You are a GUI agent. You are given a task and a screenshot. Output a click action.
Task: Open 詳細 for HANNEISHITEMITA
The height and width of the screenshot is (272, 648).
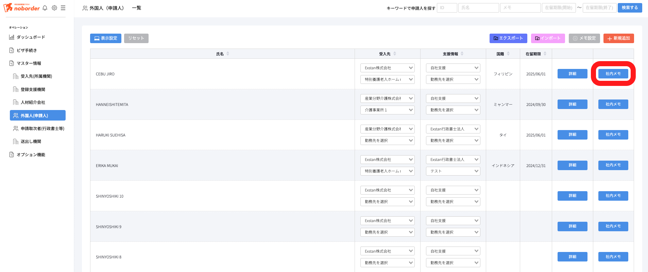point(572,104)
